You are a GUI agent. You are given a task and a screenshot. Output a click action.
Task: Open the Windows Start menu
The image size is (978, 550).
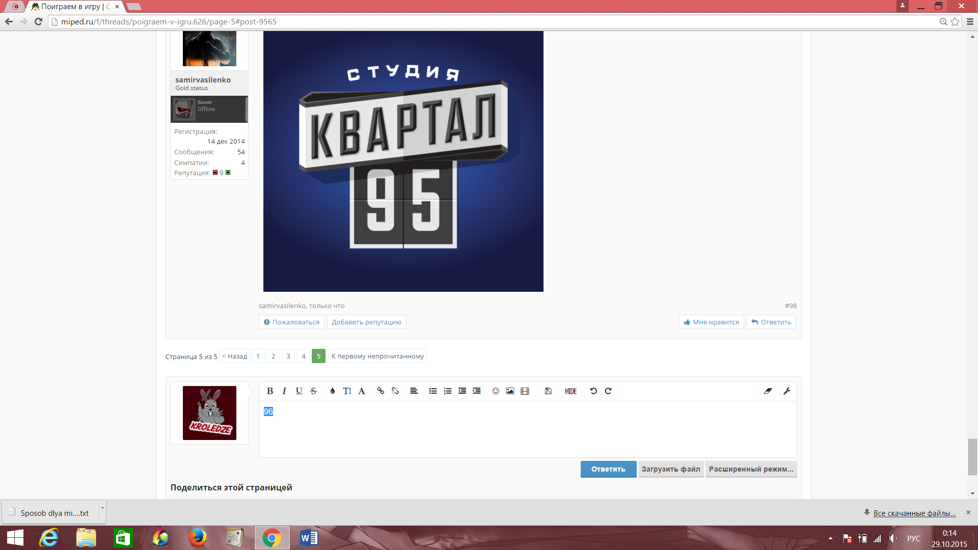point(15,538)
